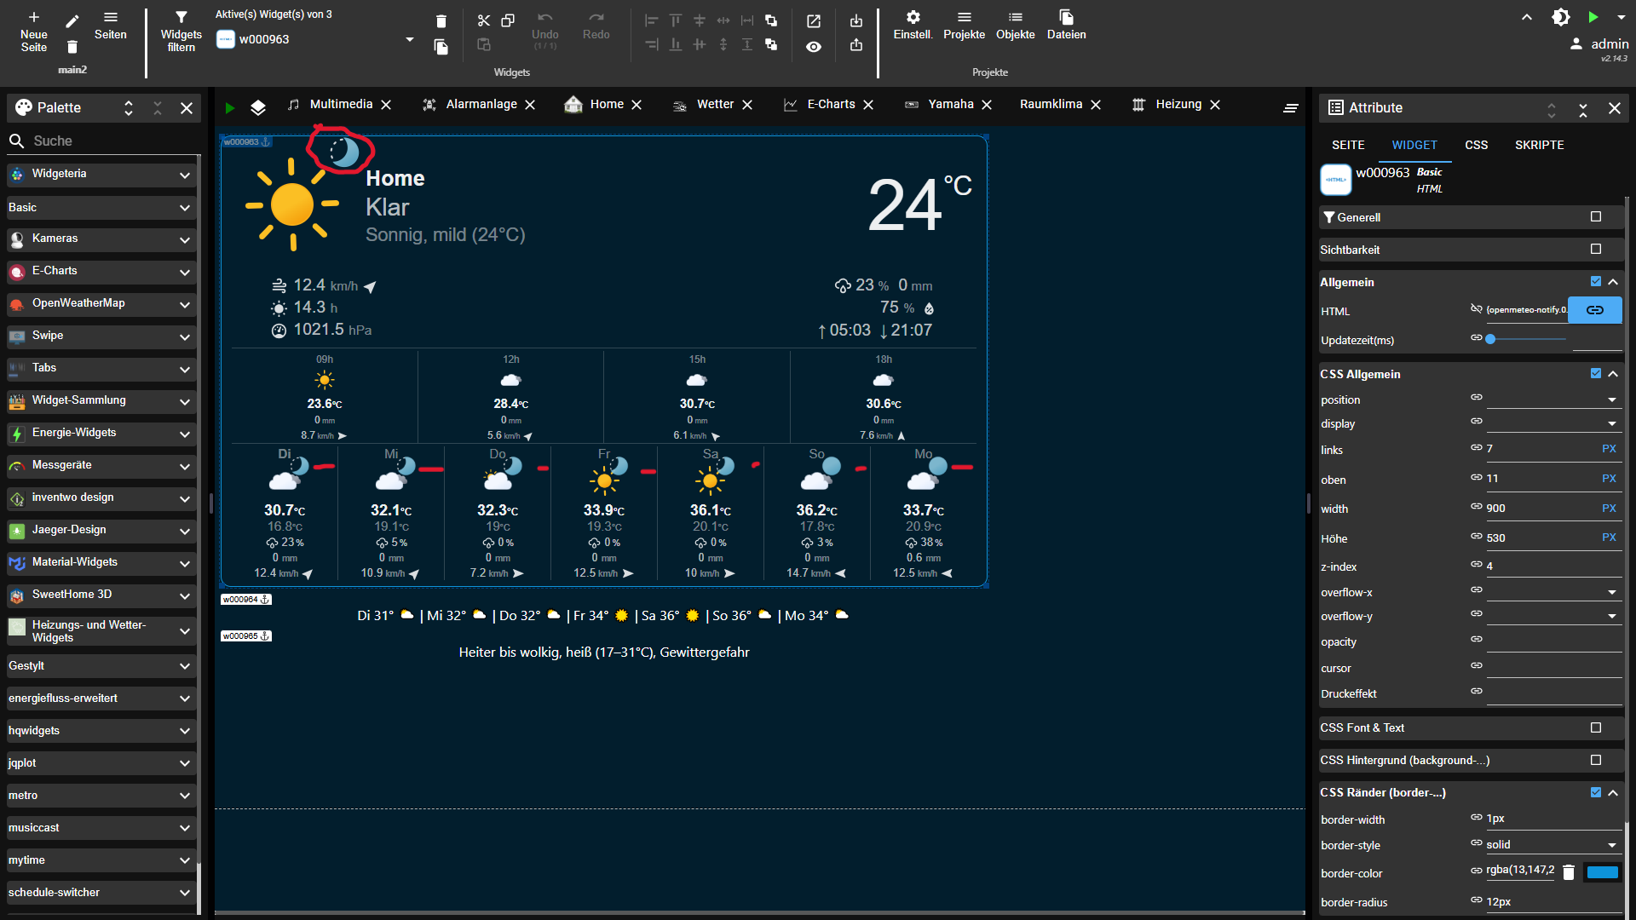Viewport: 1636px width, 920px height.
Task: Click the Updatezeit slider
Action: [x=1526, y=339]
